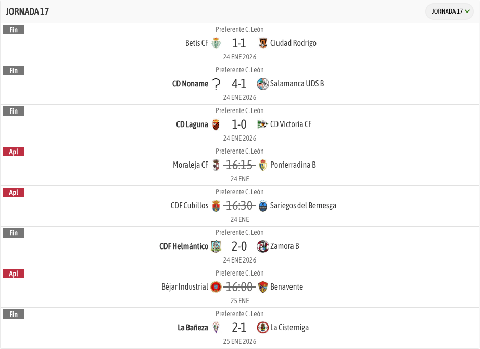Screen dimensions: 480x349
Task: Click CD Noname's question mark placeholder crest
Action: 217,84
